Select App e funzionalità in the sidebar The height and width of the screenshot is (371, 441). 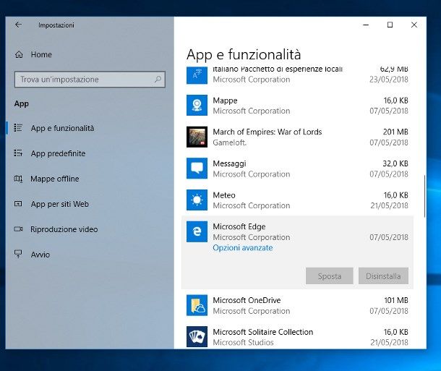point(62,128)
